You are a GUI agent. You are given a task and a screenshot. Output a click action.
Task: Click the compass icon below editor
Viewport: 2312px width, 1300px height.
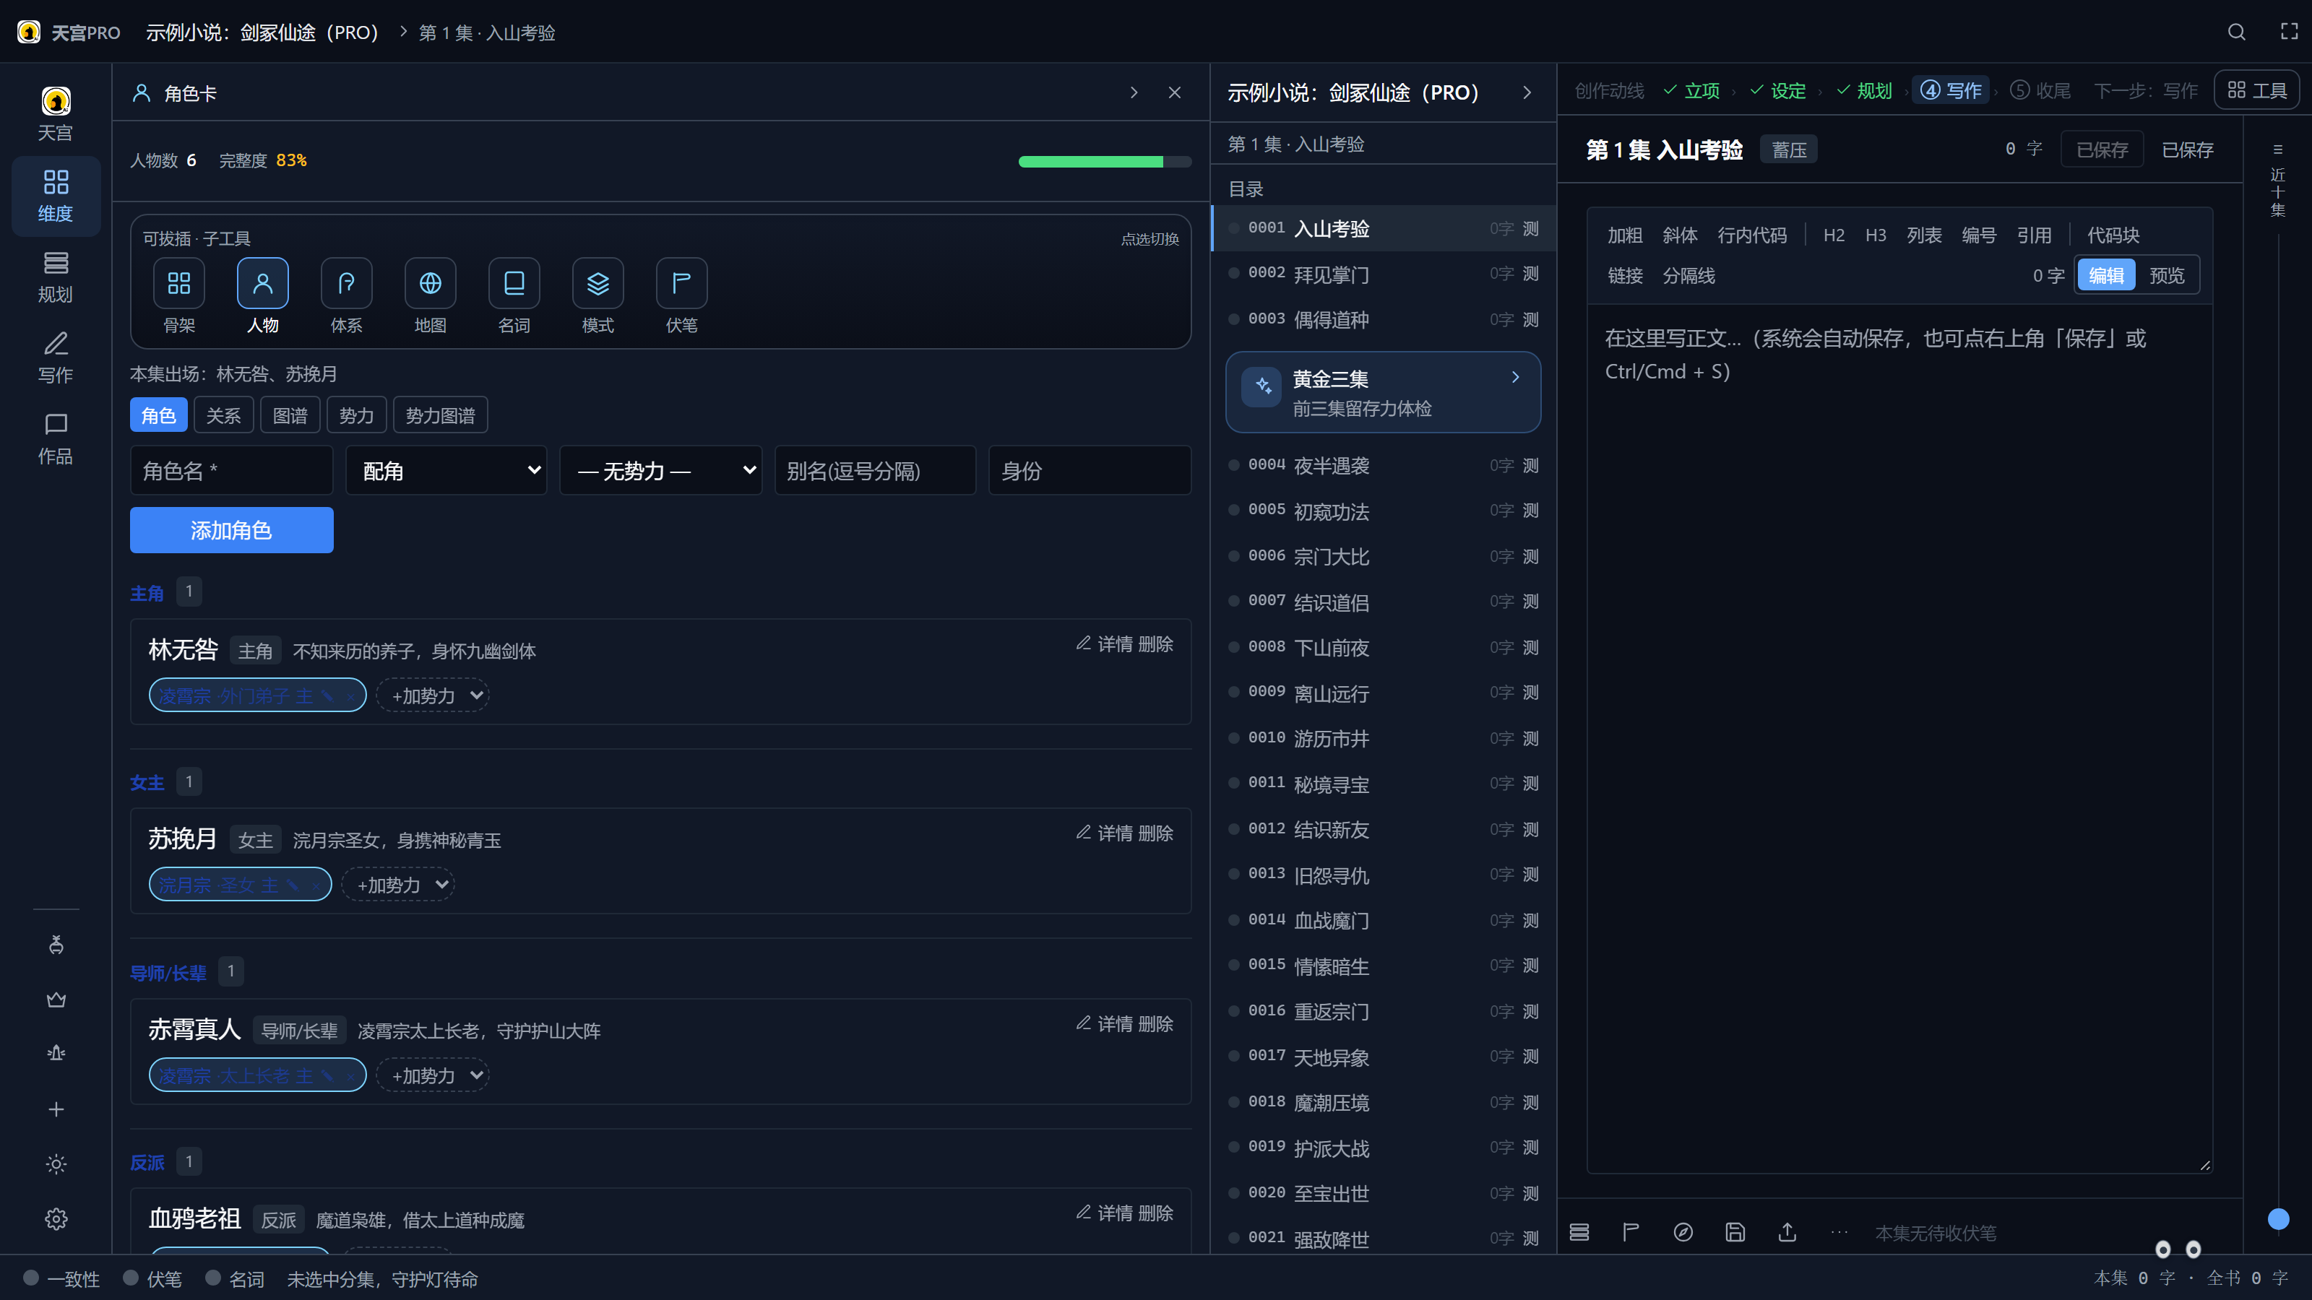point(1683,1232)
